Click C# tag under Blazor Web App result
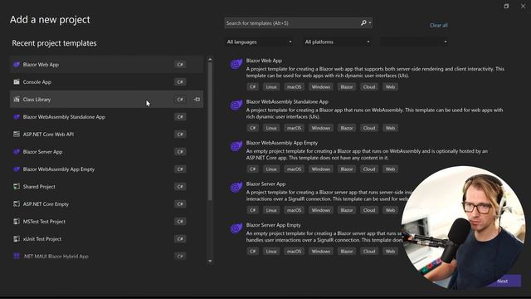This screenshot has height=299, width=531. tap(252, 86)
